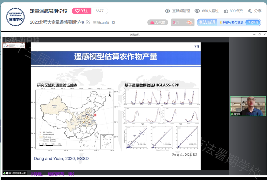Click the red record button in recording toolbar

[x=8, y=46]
